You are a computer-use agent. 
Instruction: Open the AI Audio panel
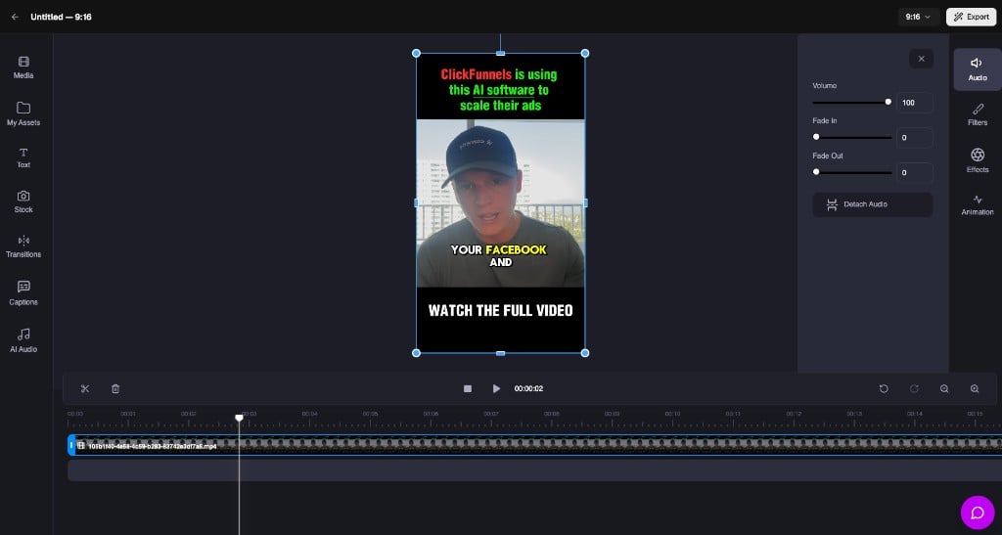click(x=23, y=340)
